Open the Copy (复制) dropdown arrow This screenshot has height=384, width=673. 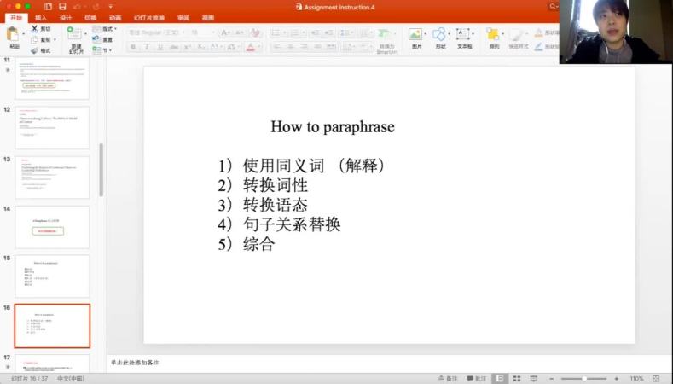click(55, 39)
